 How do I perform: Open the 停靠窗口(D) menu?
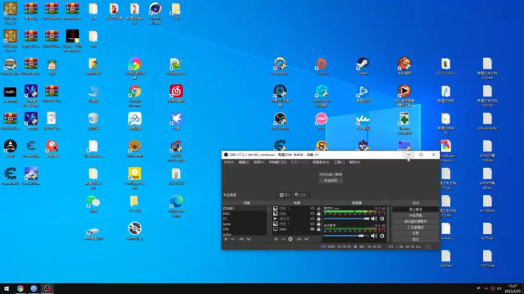(278, 162)
